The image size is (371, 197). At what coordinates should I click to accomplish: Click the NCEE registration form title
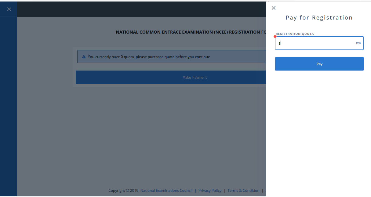pos(191,32)
